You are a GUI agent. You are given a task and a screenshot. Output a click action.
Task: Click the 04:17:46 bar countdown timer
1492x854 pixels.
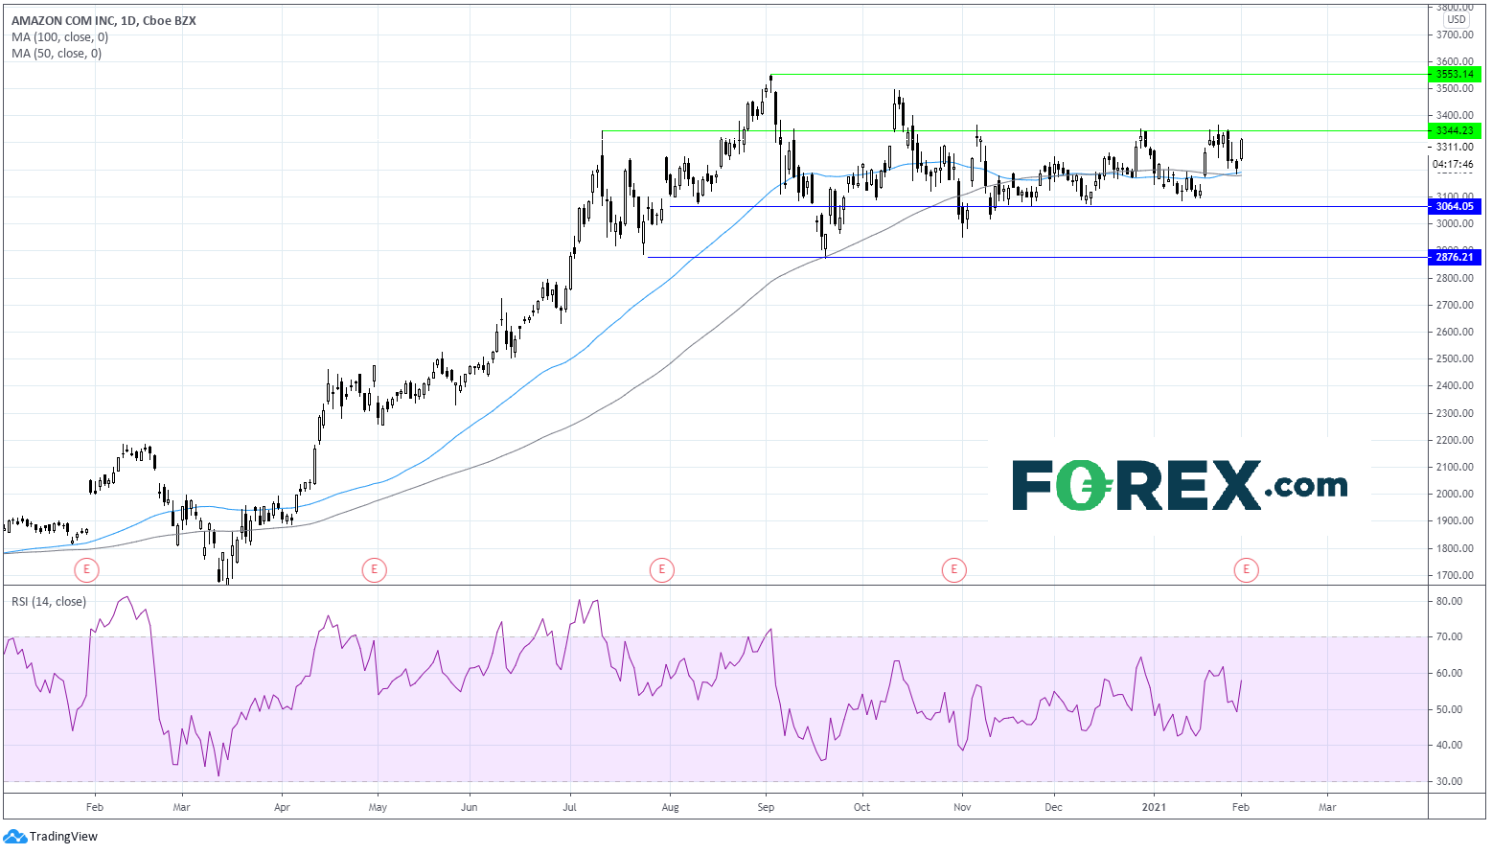(1454, 164)
